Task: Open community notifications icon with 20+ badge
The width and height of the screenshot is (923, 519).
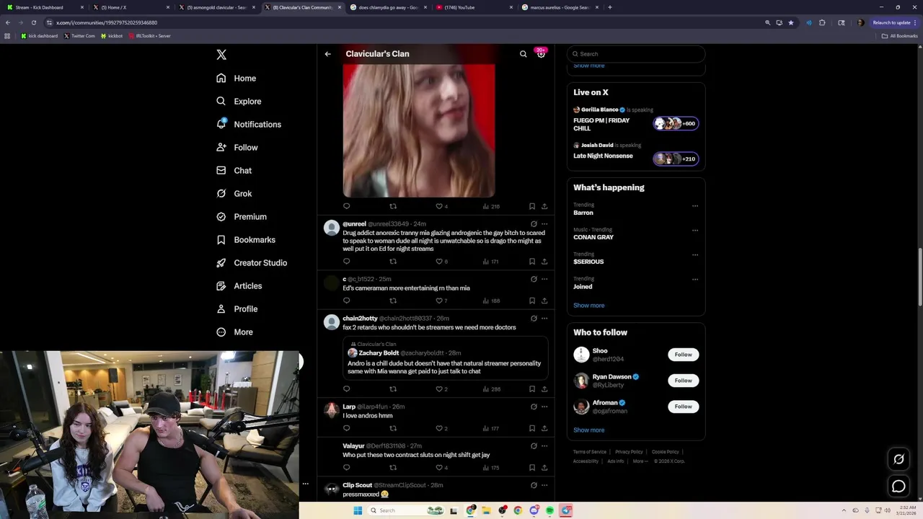Action: pyautogui.click(x=541, y=53)
